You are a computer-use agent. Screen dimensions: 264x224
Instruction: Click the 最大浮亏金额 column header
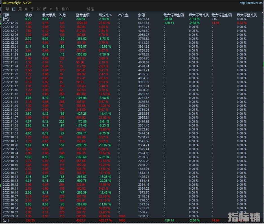(173, 15)
